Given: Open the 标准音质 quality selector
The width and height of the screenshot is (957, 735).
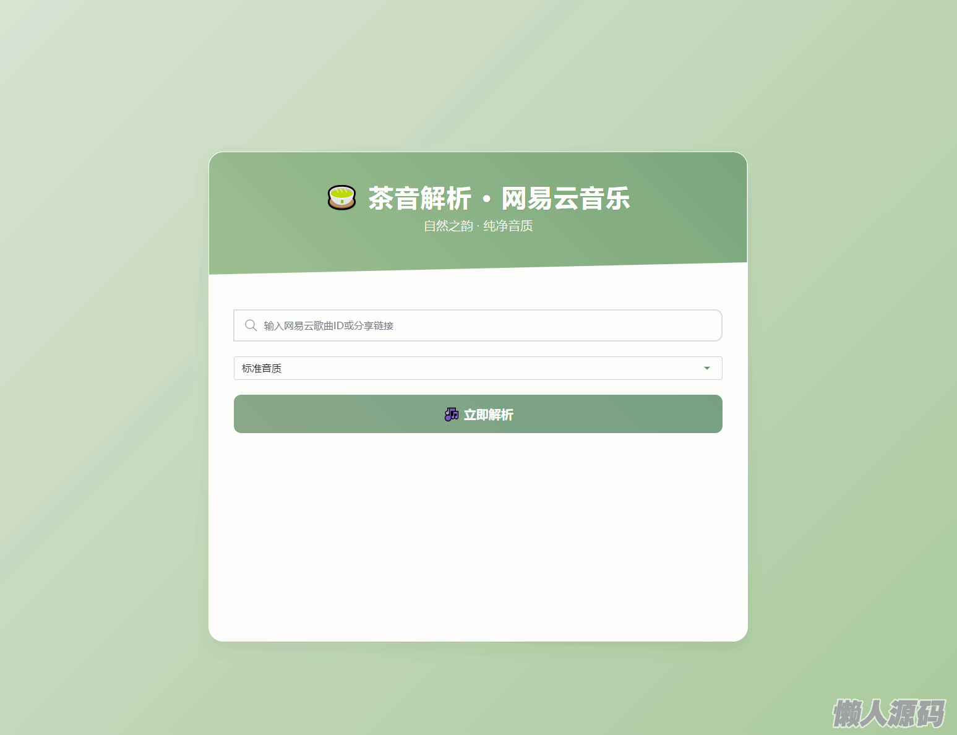Looking at the screenshot, I should click(478, 368).
